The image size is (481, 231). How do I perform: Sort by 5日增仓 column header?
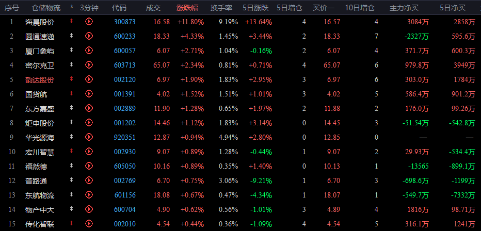click(x=290, y=8)
